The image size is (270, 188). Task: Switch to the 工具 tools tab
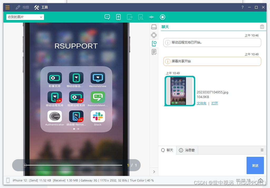tap(41, 7)
